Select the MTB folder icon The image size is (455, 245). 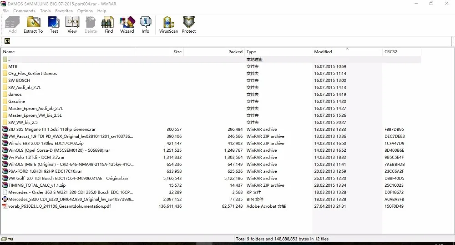click(x=5, y=66)
